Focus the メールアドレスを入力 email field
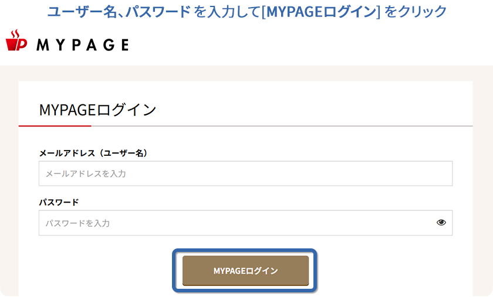Image resolution: width=493 pixels, height=297 pixels. point(245,173)
